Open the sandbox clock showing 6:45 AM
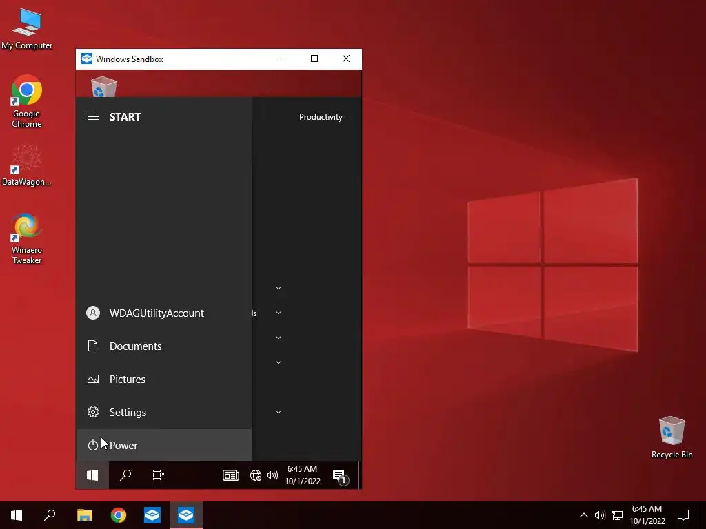The image size is (706, 529). click(x=302, y=475)
